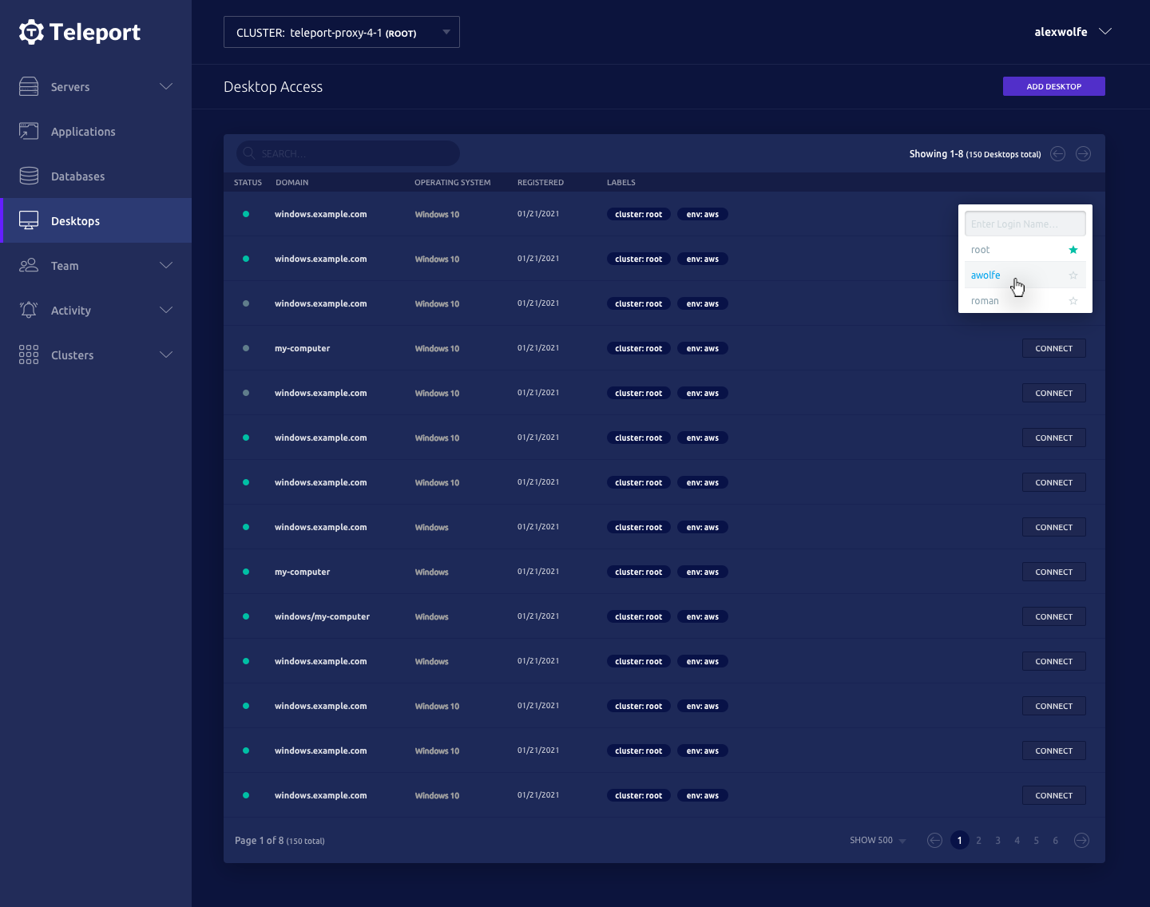
Task: Open the SHOW 500 rows dropdown
Action: [x=878, y=841]
